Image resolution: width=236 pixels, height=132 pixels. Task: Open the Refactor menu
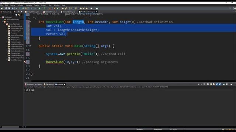click(x=20, y=5)
